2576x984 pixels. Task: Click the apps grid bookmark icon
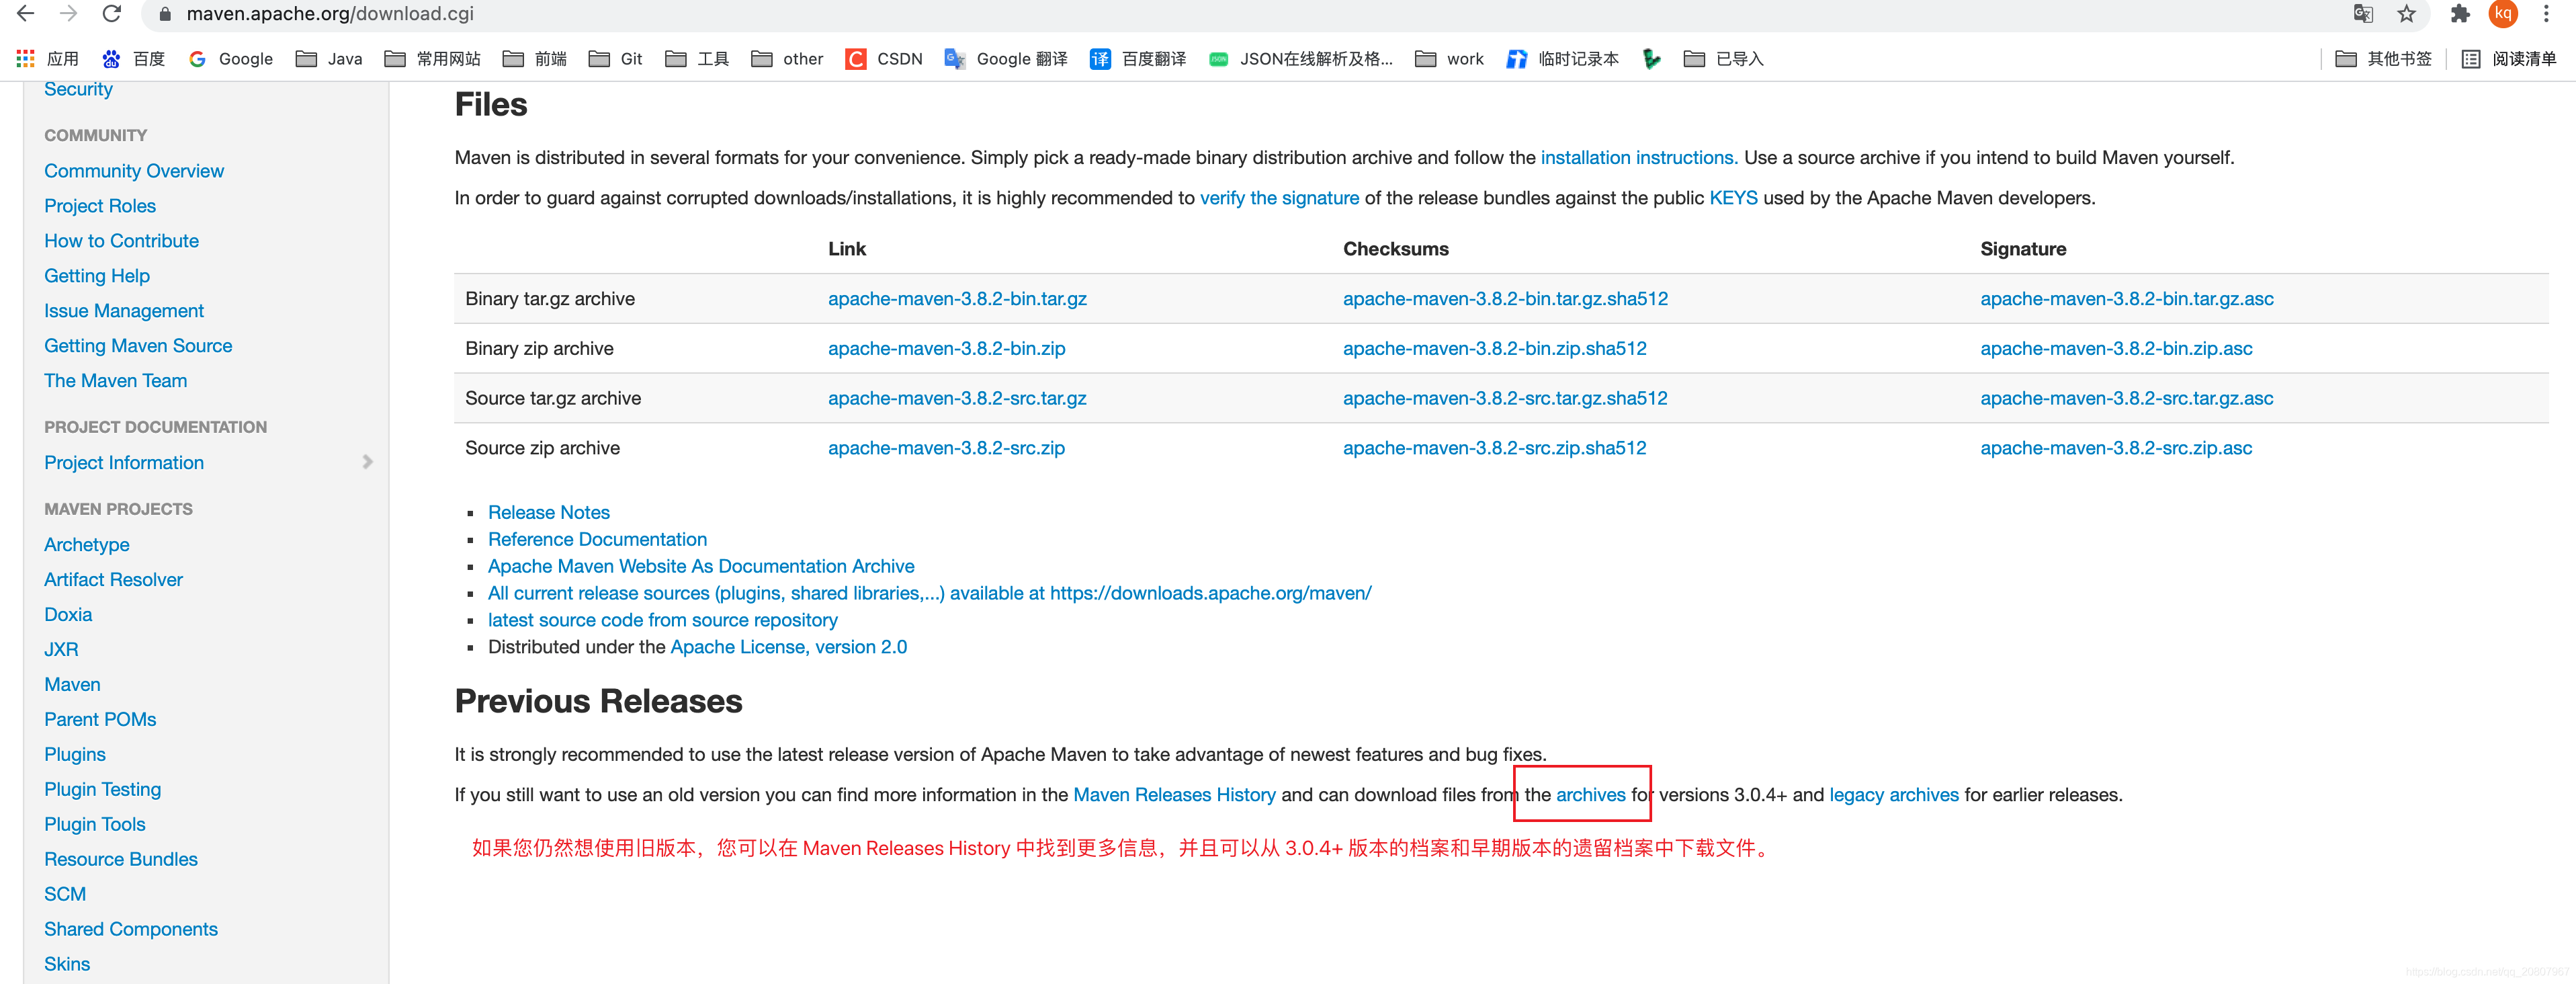[25, 59]
